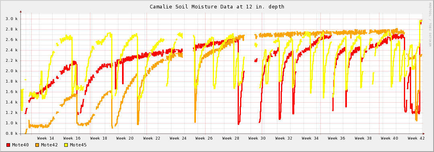Click the Week 36 x-axis label
The image size is (434, 152).
(336, 138)
